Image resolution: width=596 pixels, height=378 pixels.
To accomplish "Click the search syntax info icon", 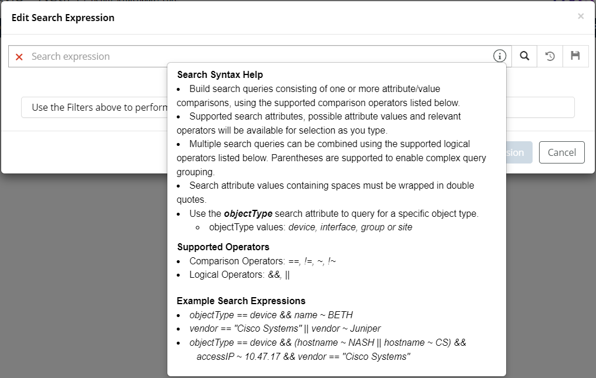I will pyautogui.click(x=499, y=56).
